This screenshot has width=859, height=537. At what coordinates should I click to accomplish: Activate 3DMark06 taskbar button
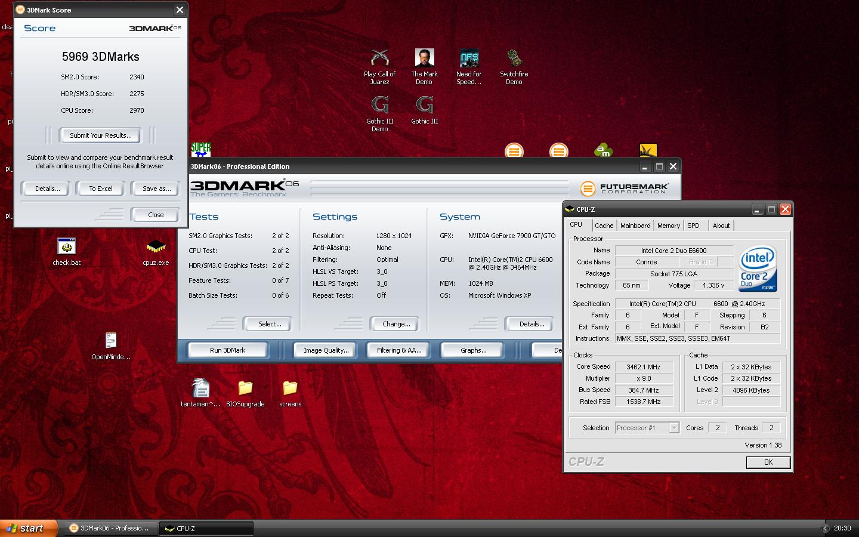(111, 528)
